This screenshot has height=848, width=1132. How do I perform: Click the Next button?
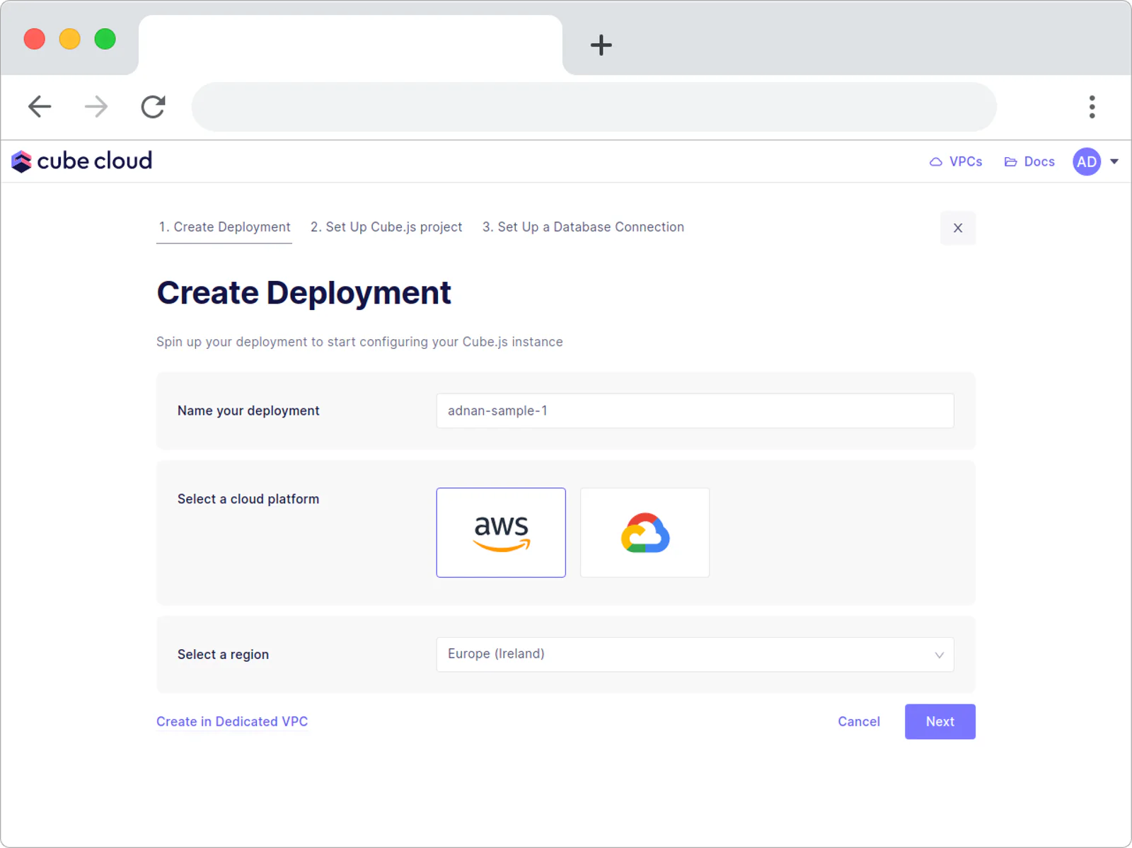pyautogui.click(x=940, y=721)
